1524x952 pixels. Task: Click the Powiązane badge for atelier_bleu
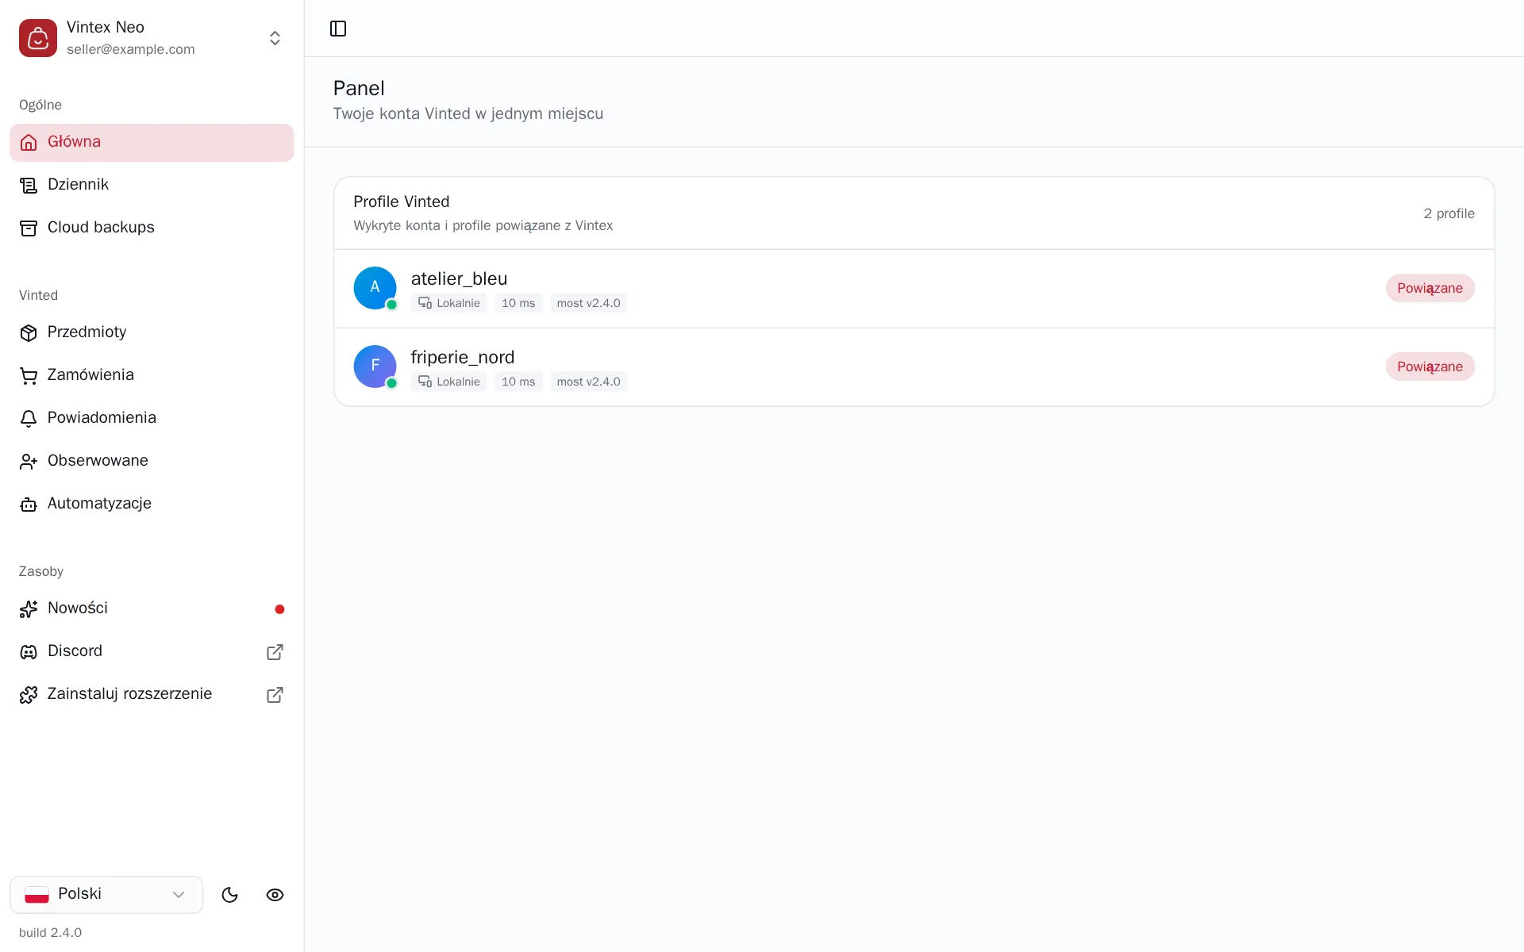(1430, 288)
